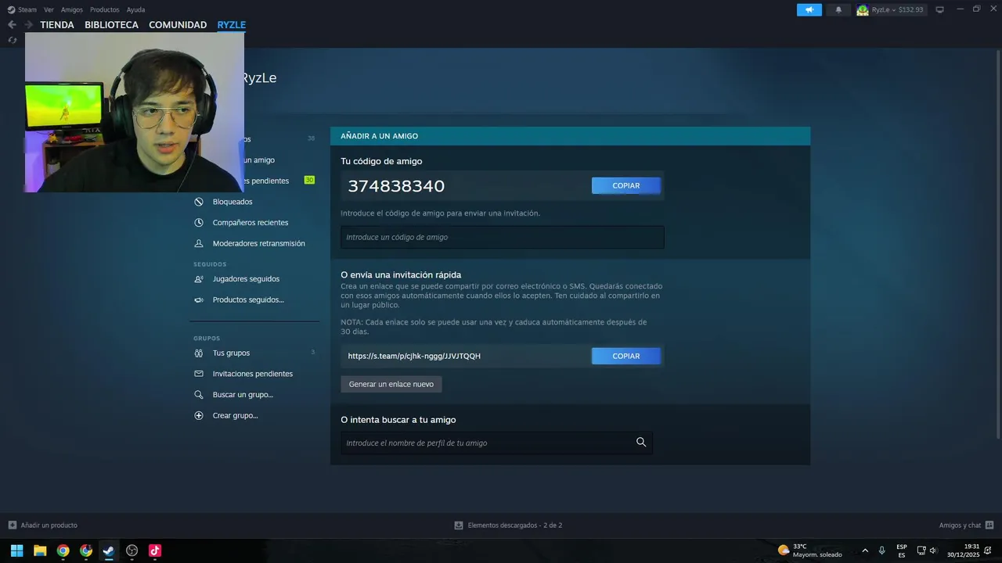Click Generar un enlace nuevo
Screen dimensions: 1002x563
[x=391, y=384]
